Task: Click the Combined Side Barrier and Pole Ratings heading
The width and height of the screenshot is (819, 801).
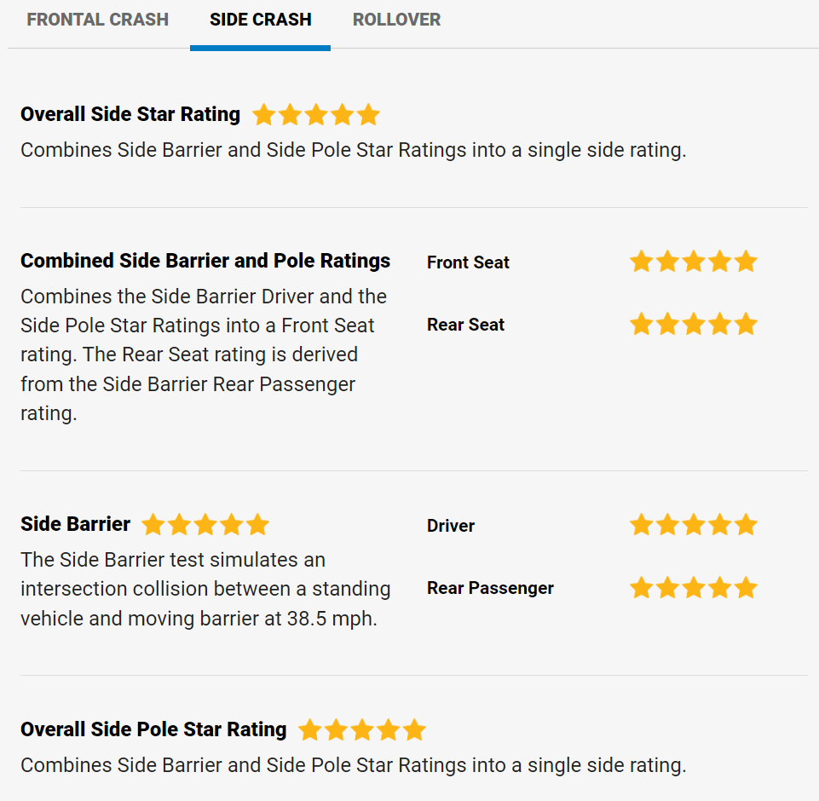Action: click(205, 260)
